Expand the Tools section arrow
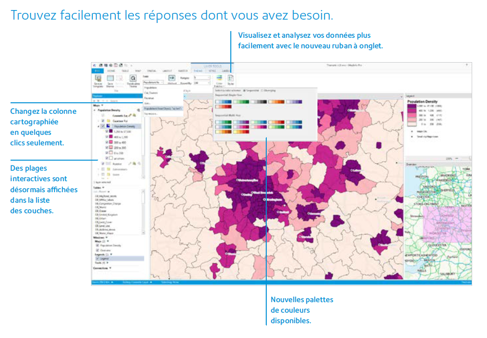Screen dimensions: 487x338 [107, 263]
